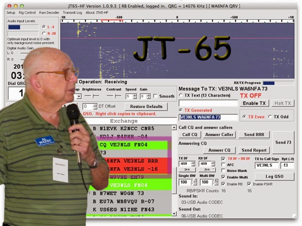Open the waterfall color map dropdown
The height and width of the screenshot is (226, 302).
coord(79,96)
